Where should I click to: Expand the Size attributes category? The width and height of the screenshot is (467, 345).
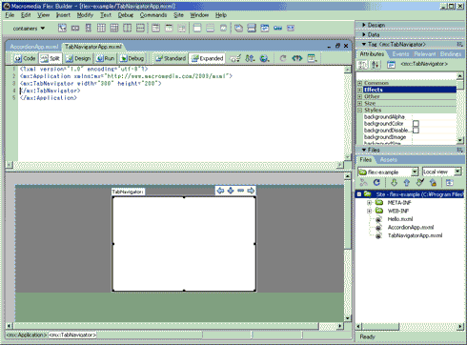click(x=360, y=103)
